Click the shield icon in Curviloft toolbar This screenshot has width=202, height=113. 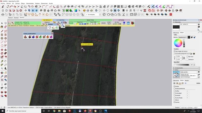tap(50, 27)
